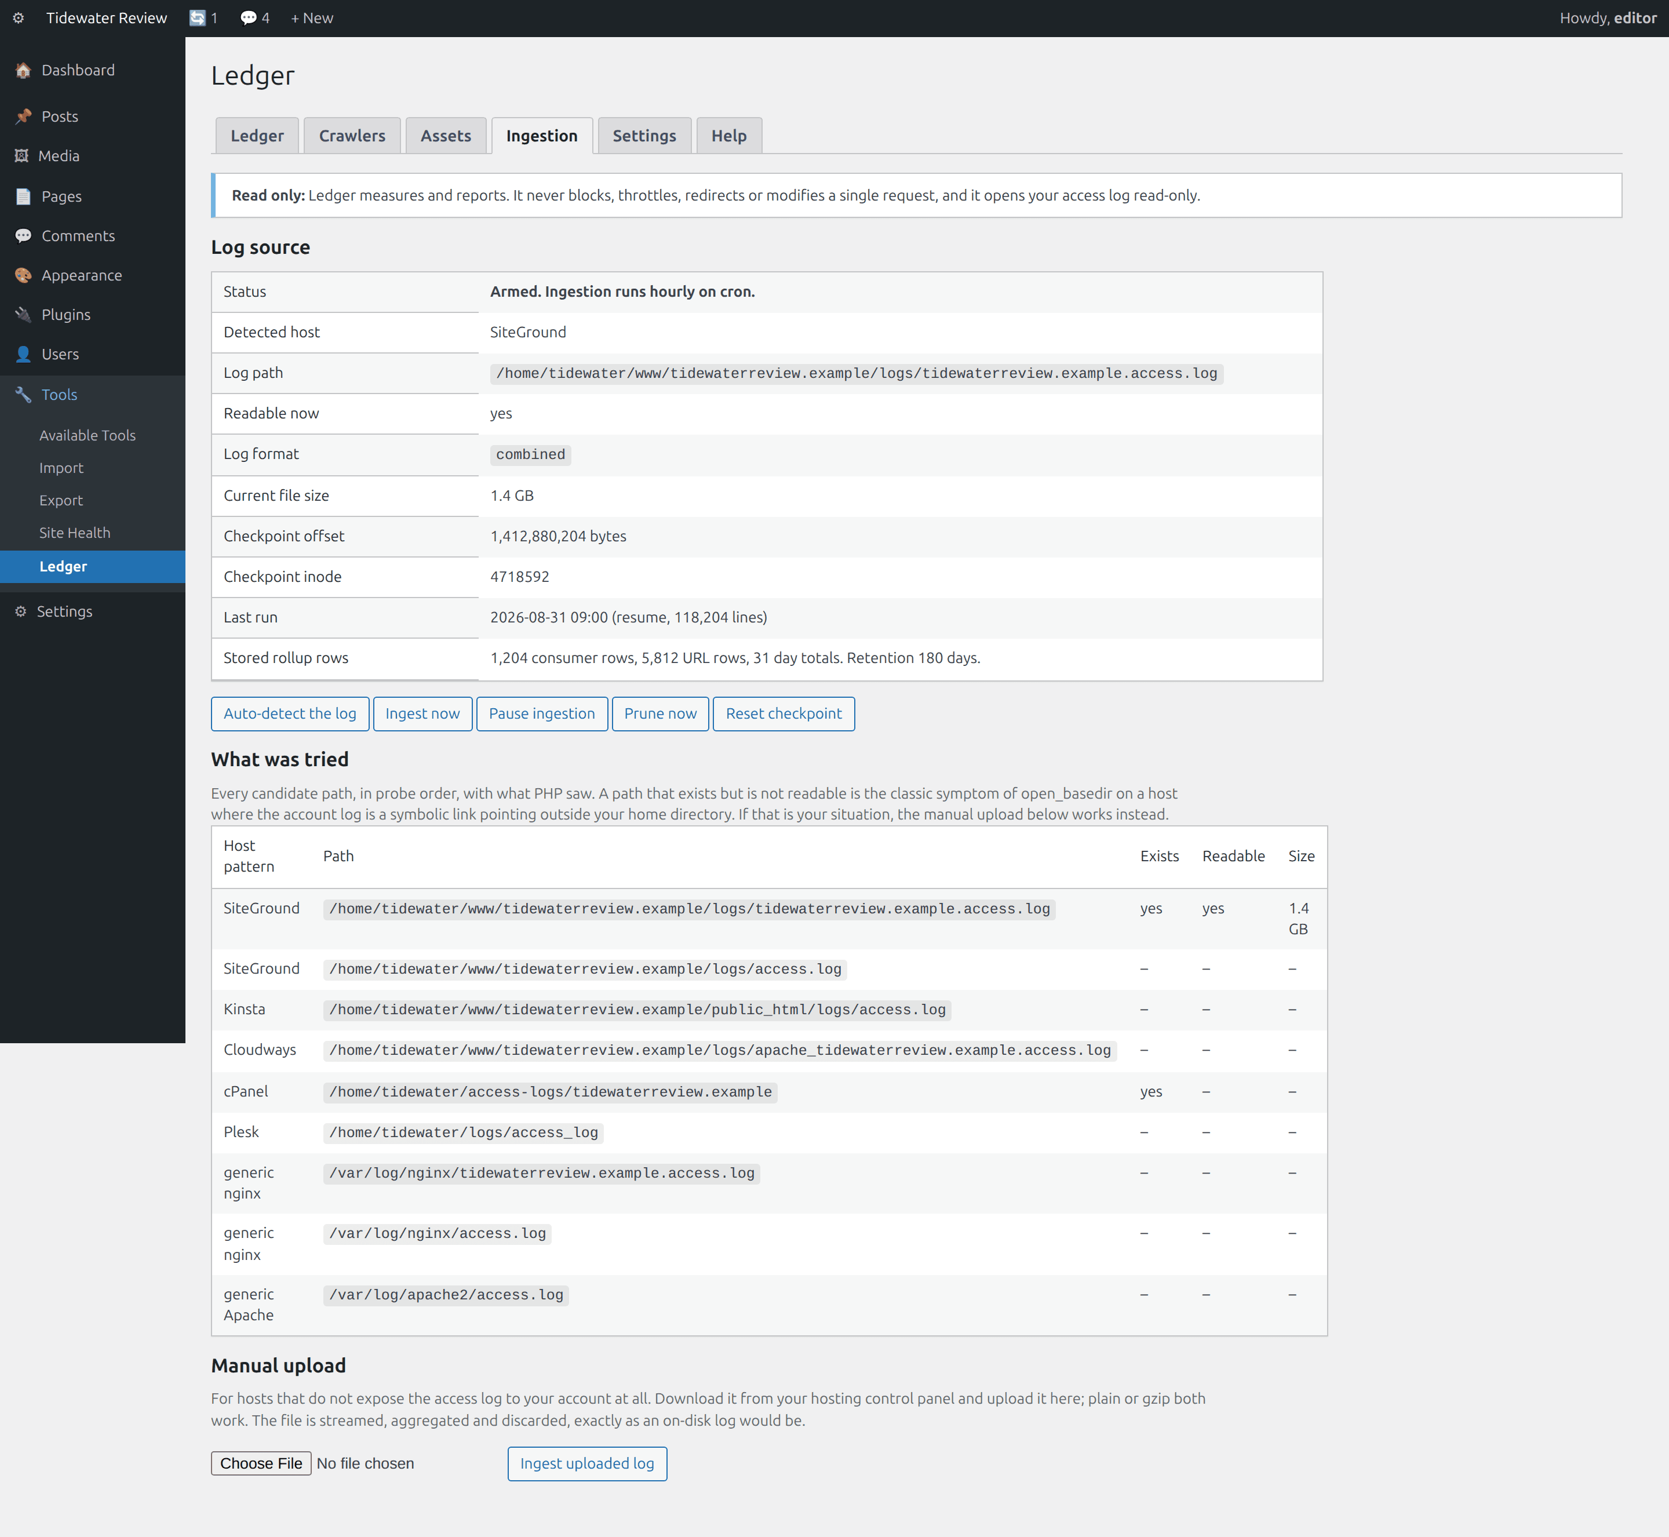Open Pages menu label
Image resolution: width=1669 pixels, height=1537 pixels.
(61, 196)
